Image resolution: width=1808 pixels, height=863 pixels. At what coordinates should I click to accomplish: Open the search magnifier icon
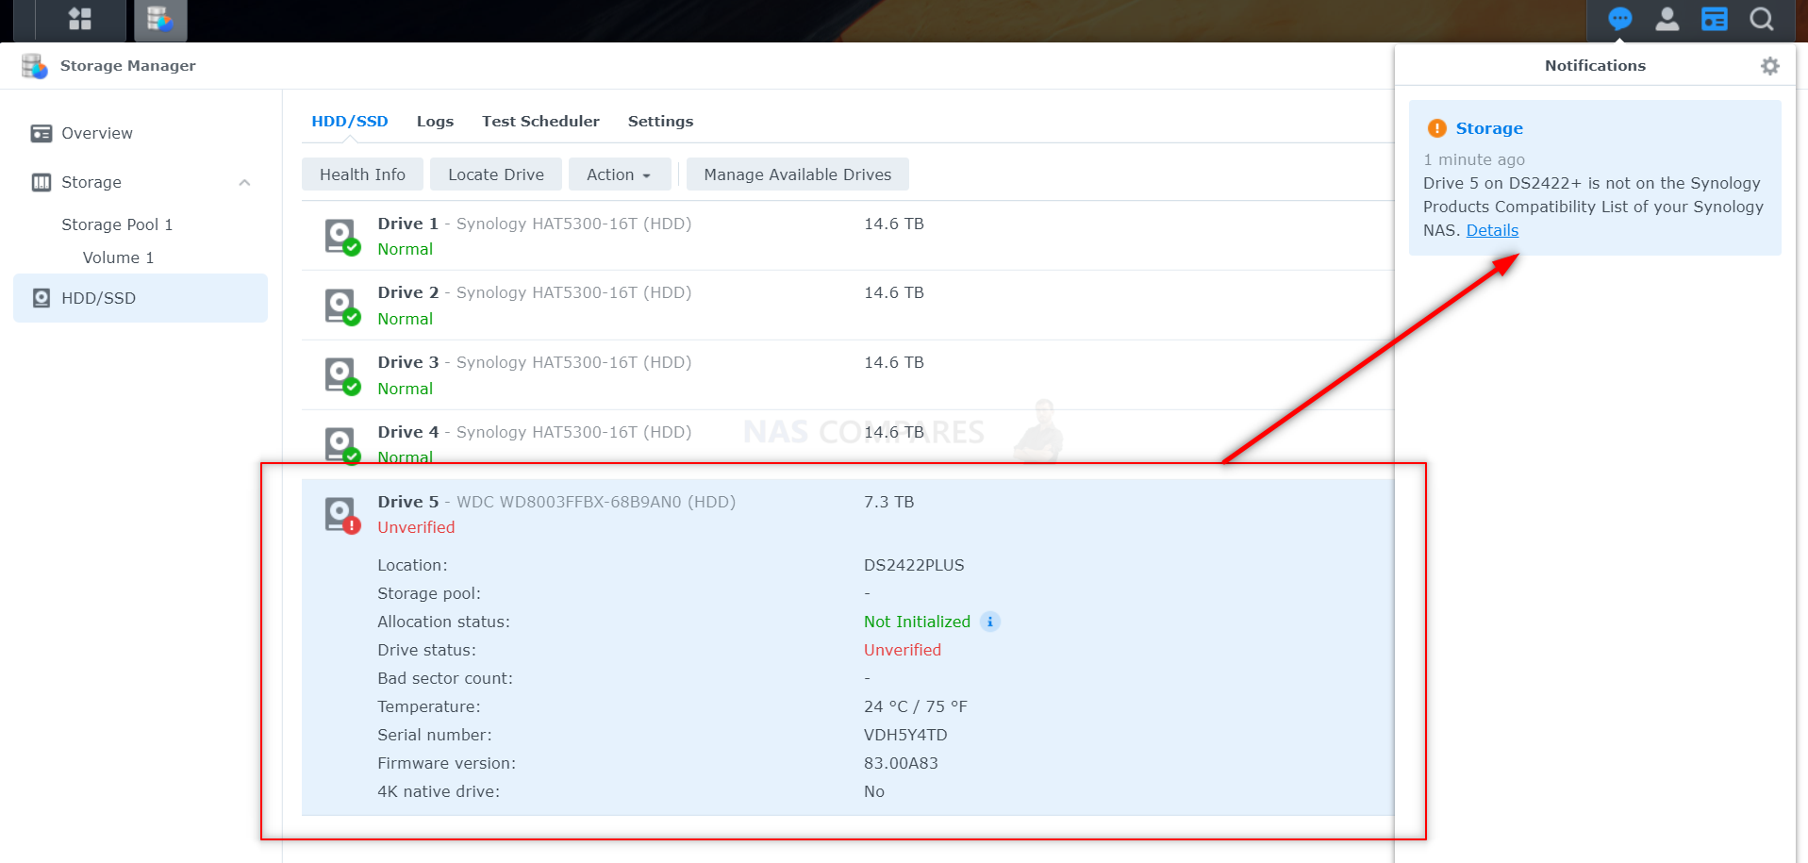coord(1761,19)
